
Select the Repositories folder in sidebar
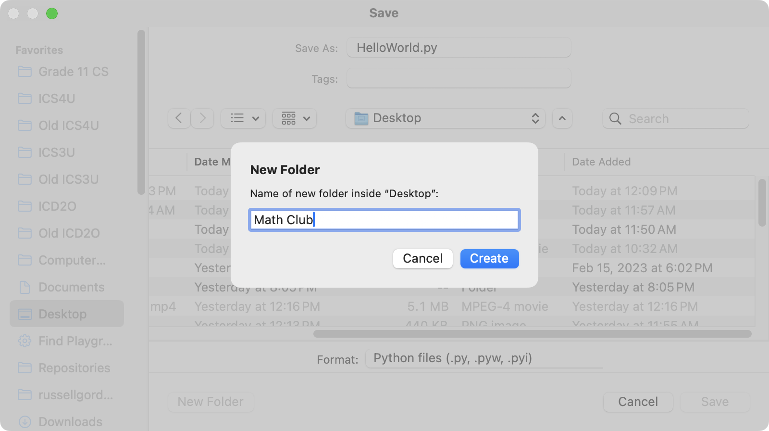tap(74, 368)
